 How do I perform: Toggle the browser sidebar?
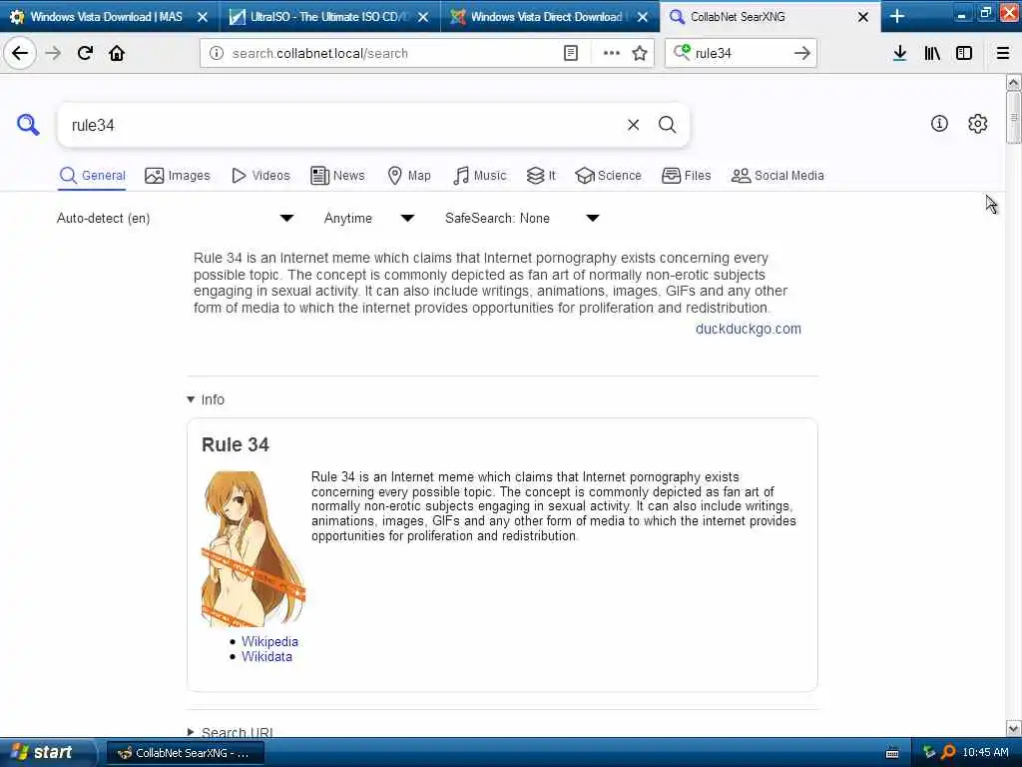pos(964,53)
